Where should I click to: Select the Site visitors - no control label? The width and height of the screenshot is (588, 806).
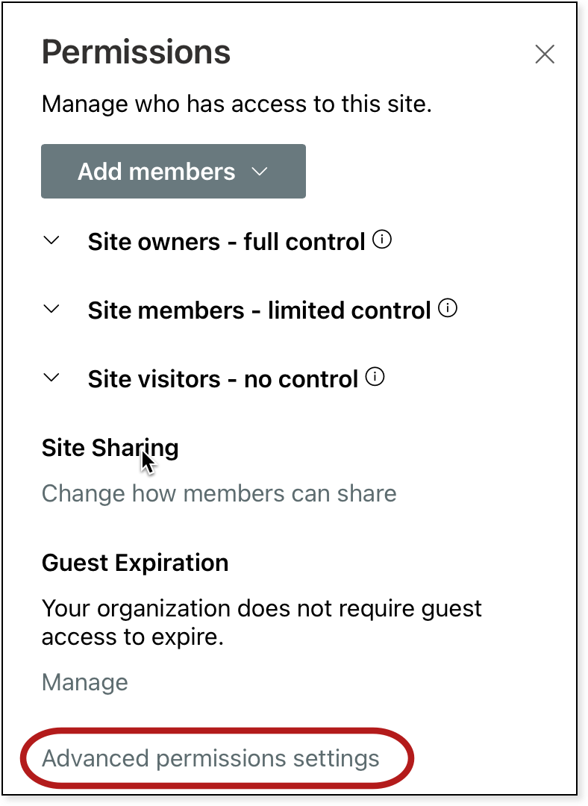tap(223, 379)
